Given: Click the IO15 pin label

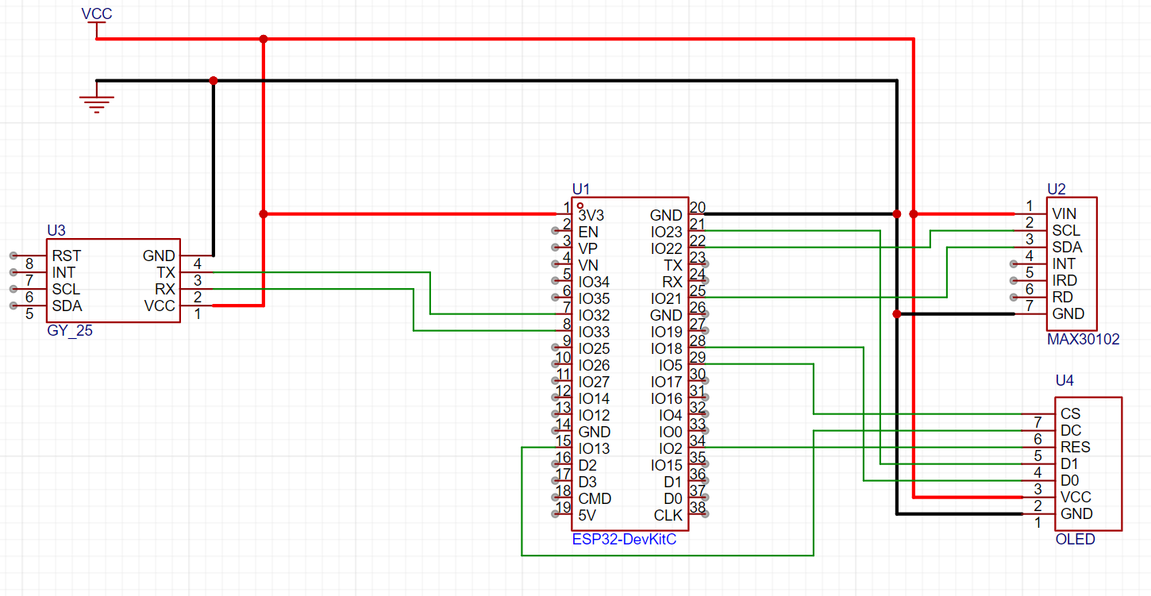Looking at the screenshot, I should (667, 465).
